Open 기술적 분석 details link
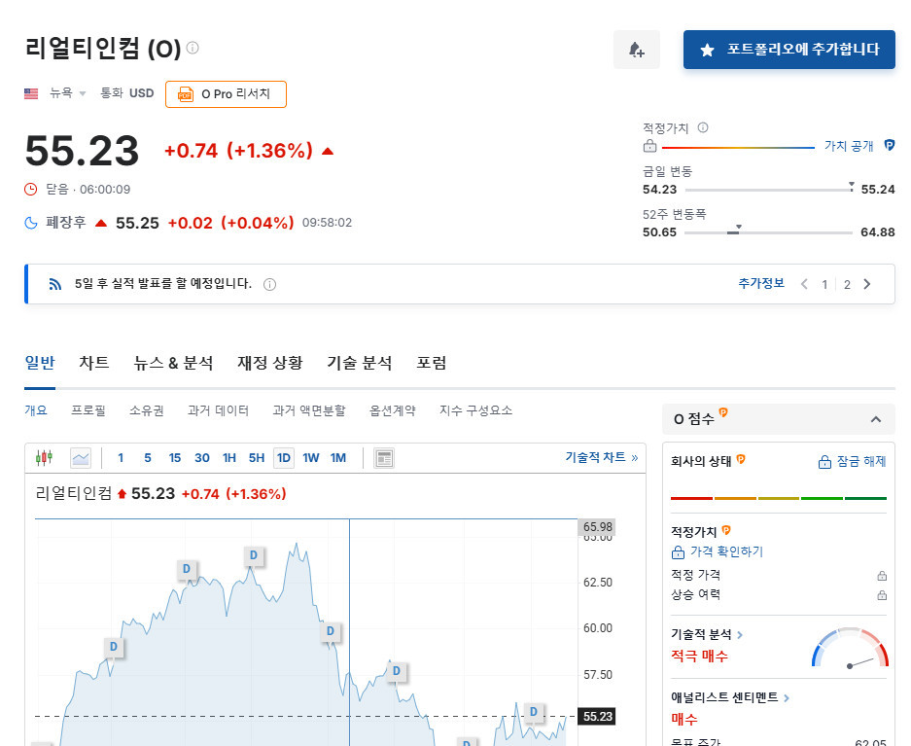 pyautogui.click(x=707, y=634)
